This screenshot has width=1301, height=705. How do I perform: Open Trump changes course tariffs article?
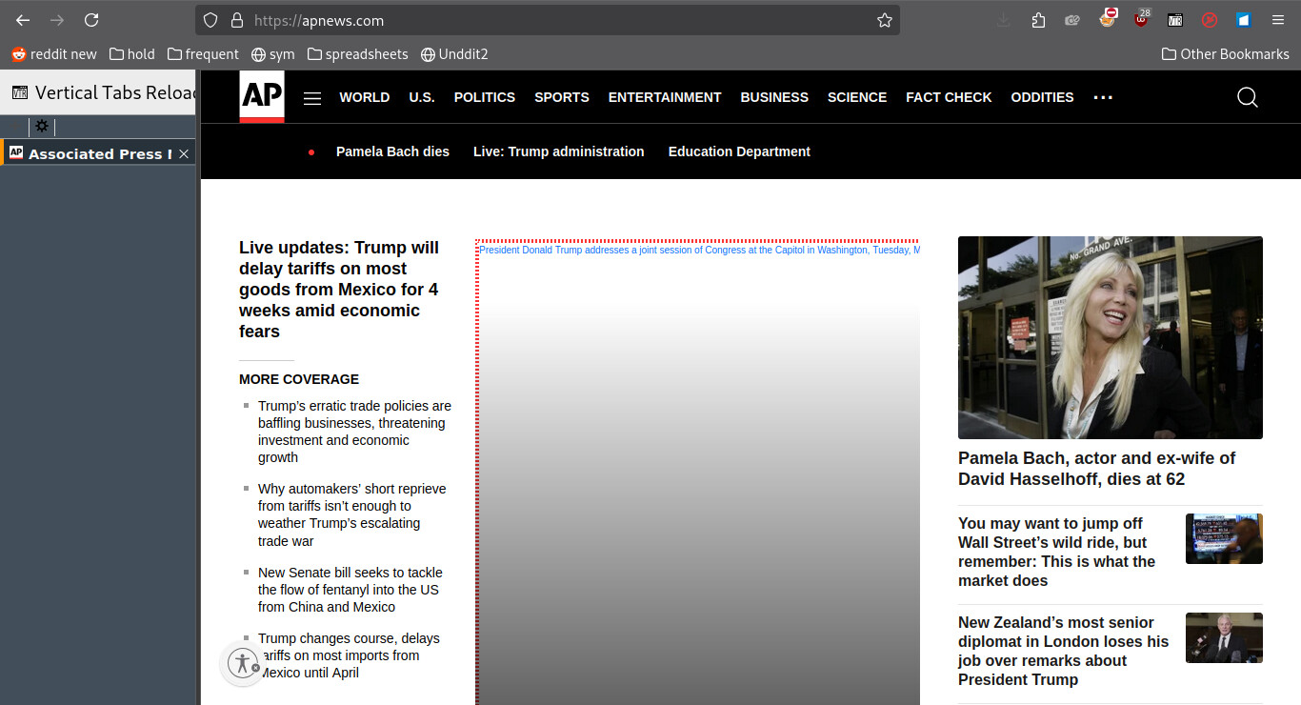click(x=349, y=655)
